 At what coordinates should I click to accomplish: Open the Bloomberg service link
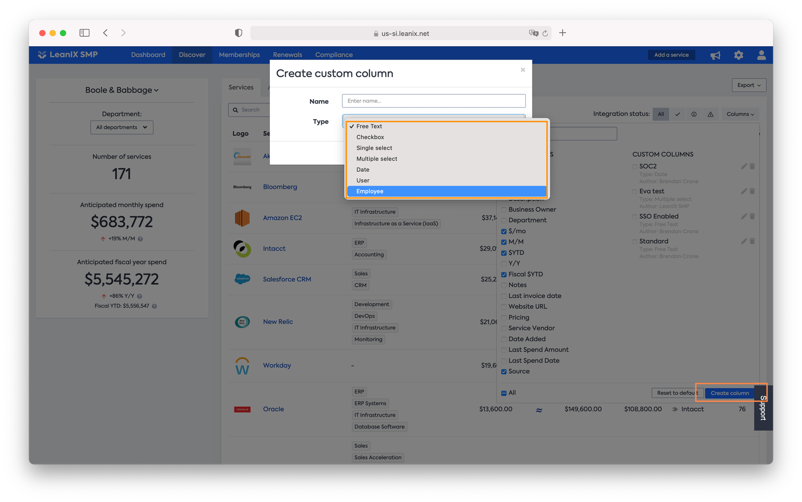(280, 187)
